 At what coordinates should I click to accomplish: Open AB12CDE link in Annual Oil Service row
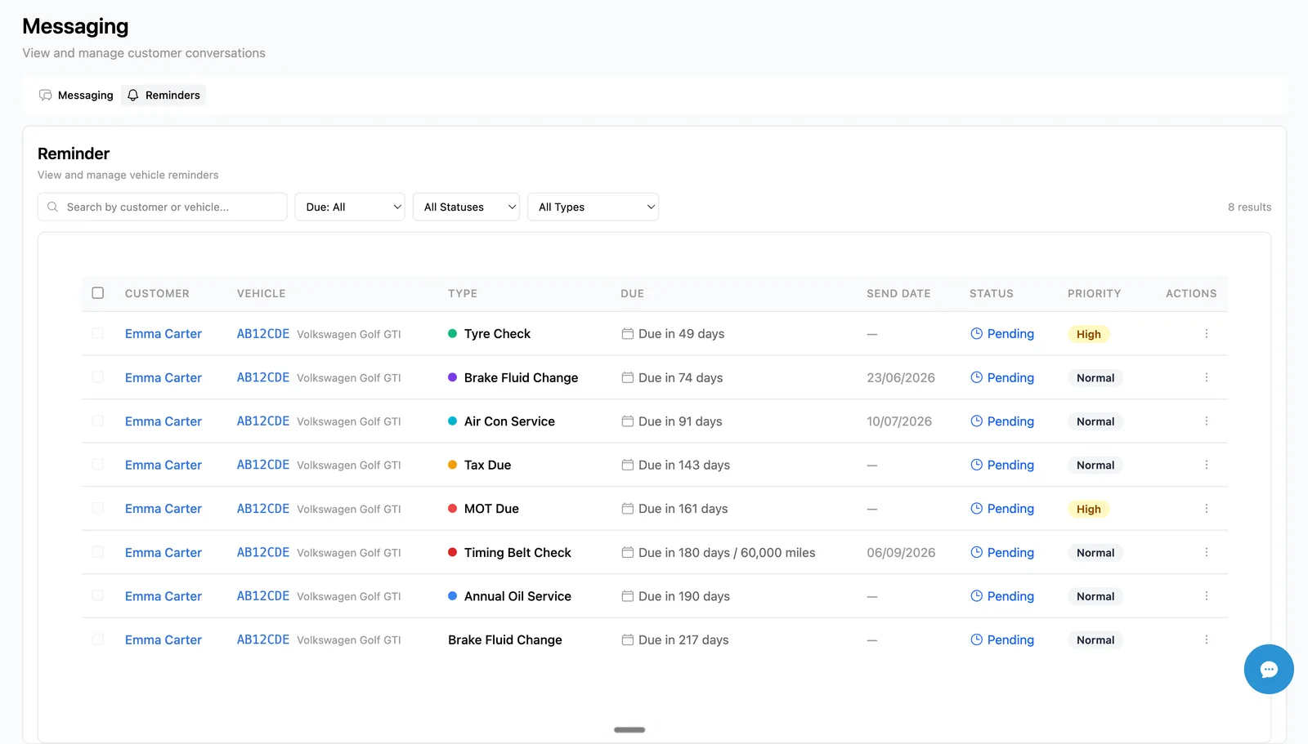[263, 596]
